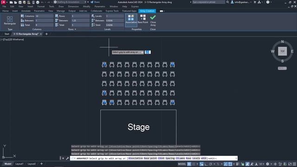Click the Spacing option in command line
The height and width of the screenshot is (167, 297).
point(170,158)
